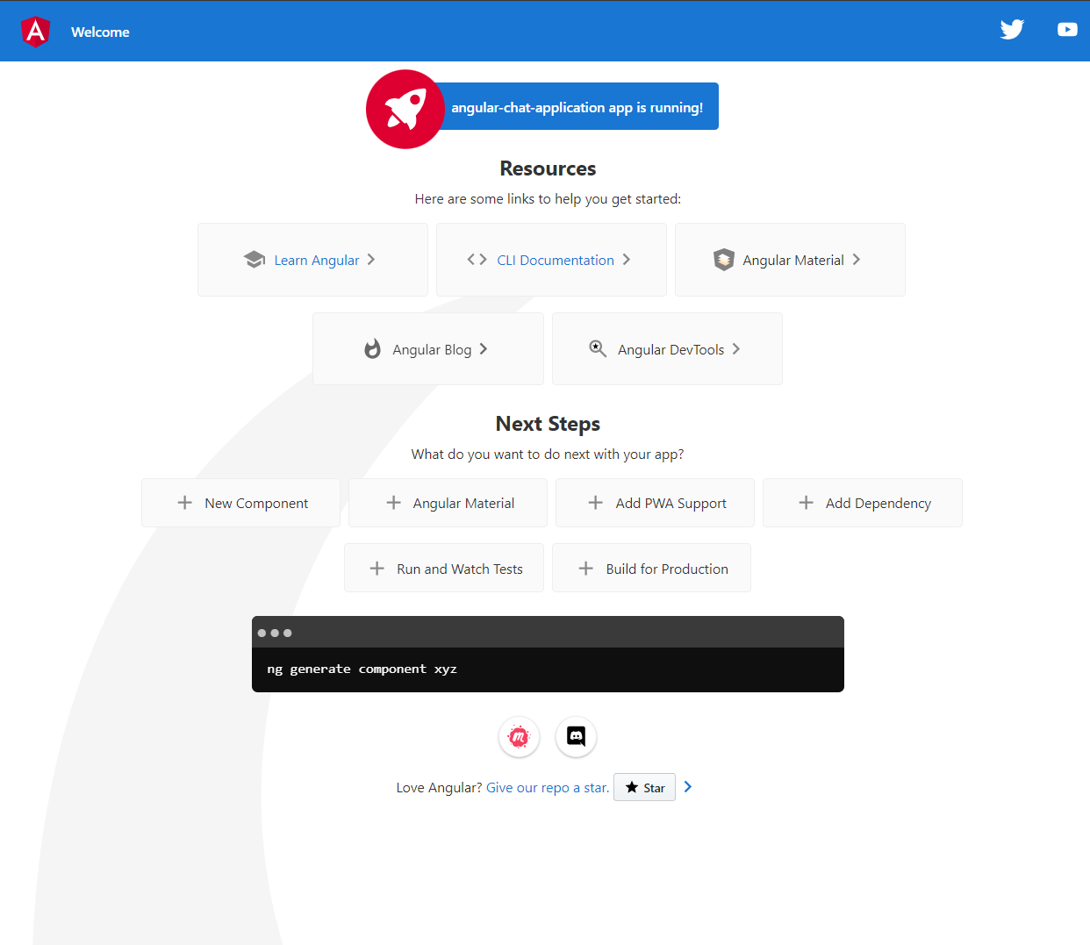Click 'What do you want to do next' text
The width and height of the screenshot is (1090, 945).
(x=548, y=455)
